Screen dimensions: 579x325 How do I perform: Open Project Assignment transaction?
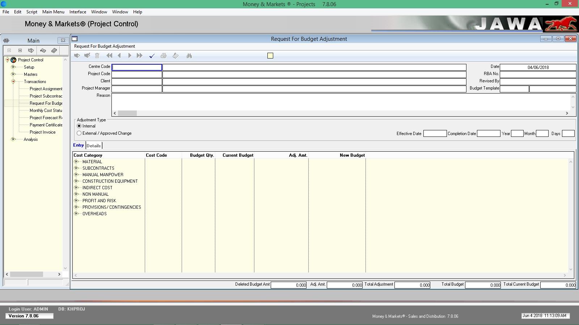(x=46, y=89)
